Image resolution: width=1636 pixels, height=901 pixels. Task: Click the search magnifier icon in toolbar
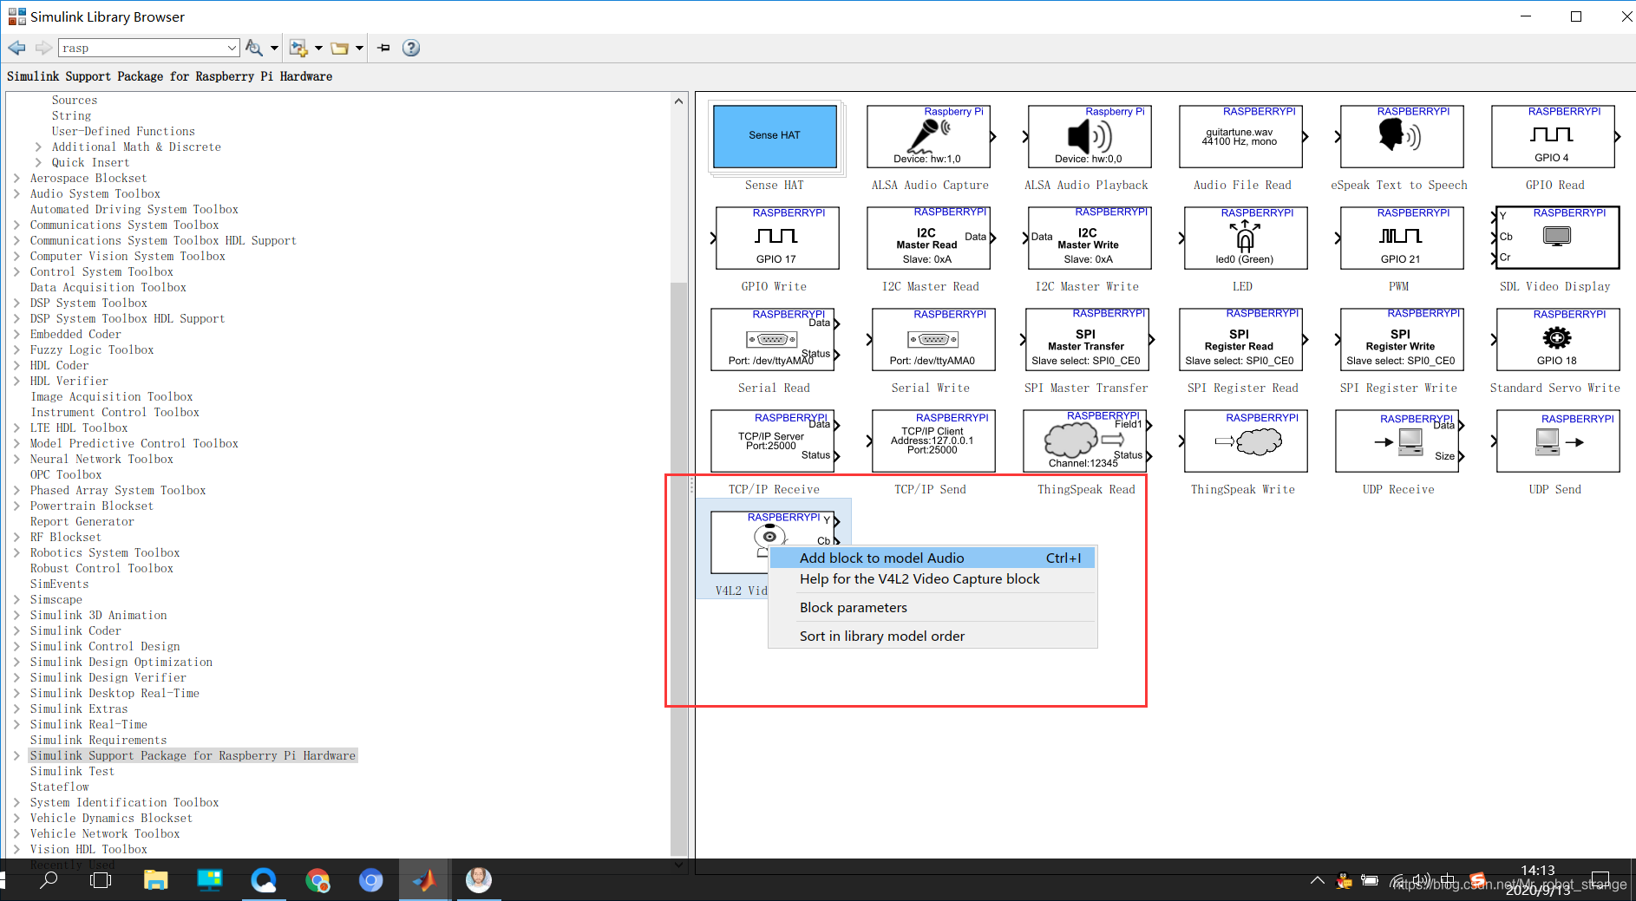(x=254, y=48)
